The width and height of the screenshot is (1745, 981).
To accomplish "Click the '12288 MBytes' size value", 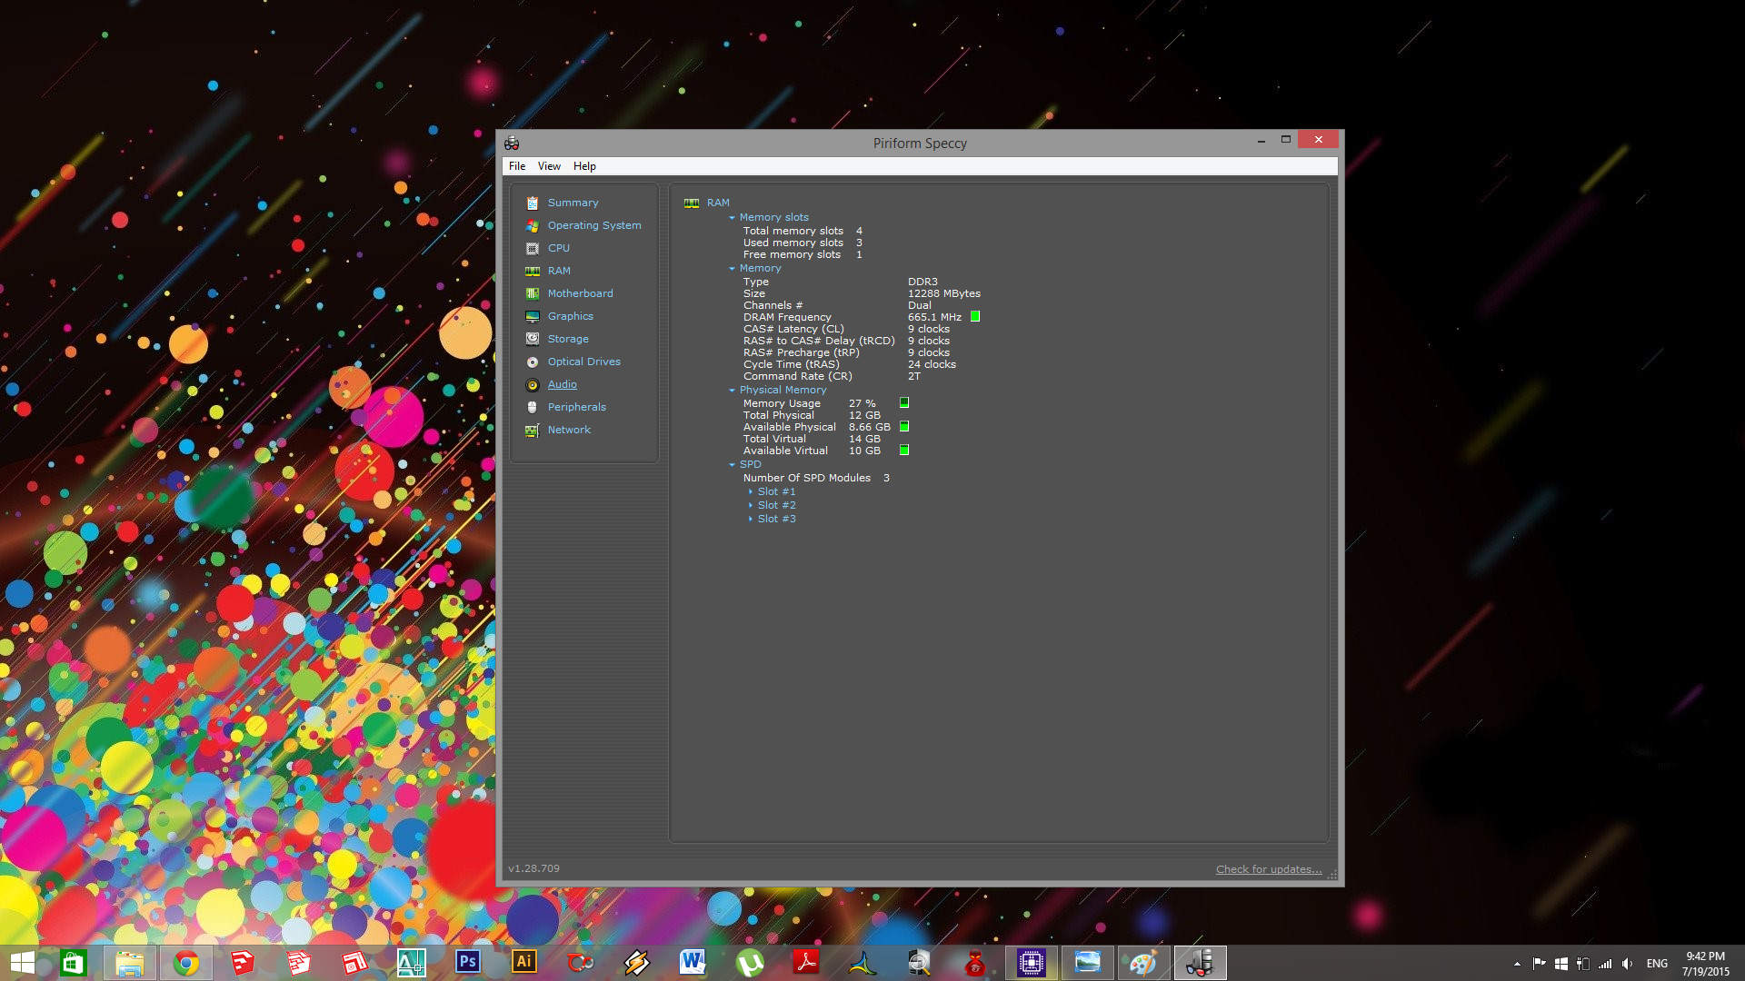I will (x=943, y=293).
